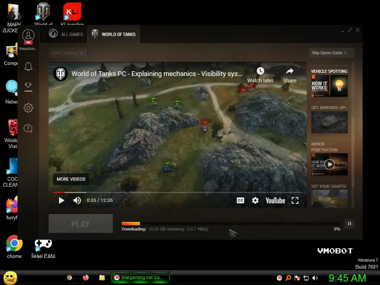Open video on YouTube logo

click(275, 200)
